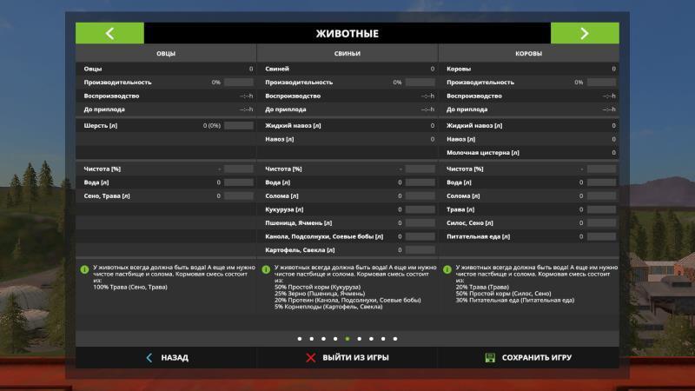Select the first page indicator dot
This screenshot has height=391, width=695.
pyautogui.click(x=300, y=338)
